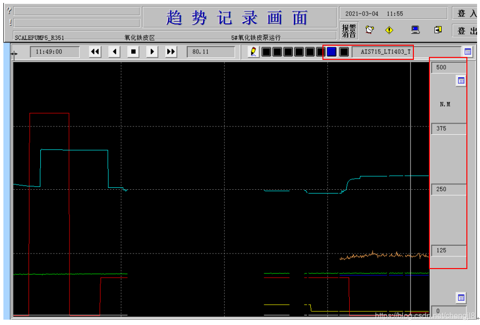Click the 2021-03-04 11:55 date field
Screen dimensions: 480x325
tap(393, 14)
